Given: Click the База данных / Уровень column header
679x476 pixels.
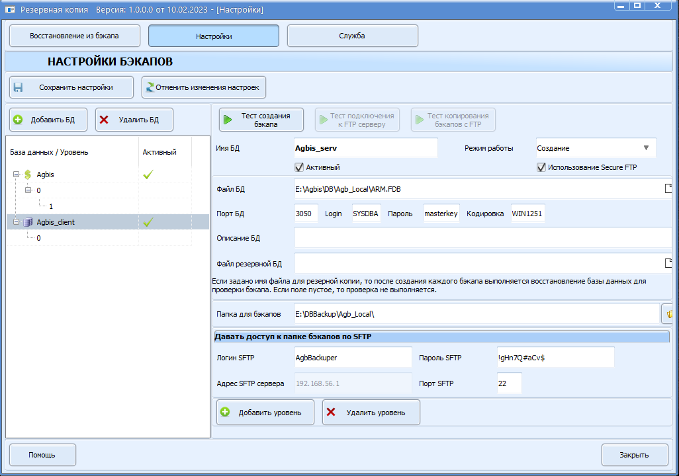Looking at the screenshot, I should [72, 152].
